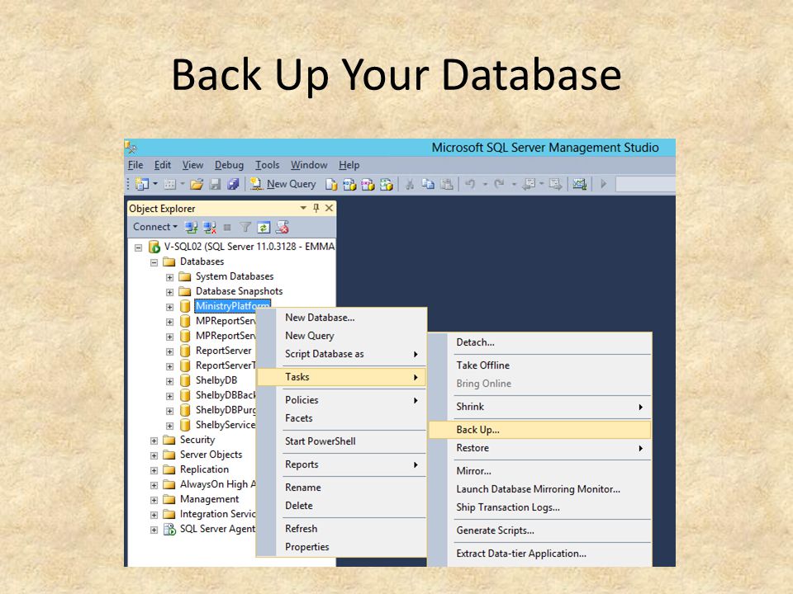Open the Help menu
This screenshot has width=793, height=594.
pos(349,165)
